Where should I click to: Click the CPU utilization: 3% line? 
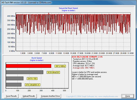tap(84, 64)
